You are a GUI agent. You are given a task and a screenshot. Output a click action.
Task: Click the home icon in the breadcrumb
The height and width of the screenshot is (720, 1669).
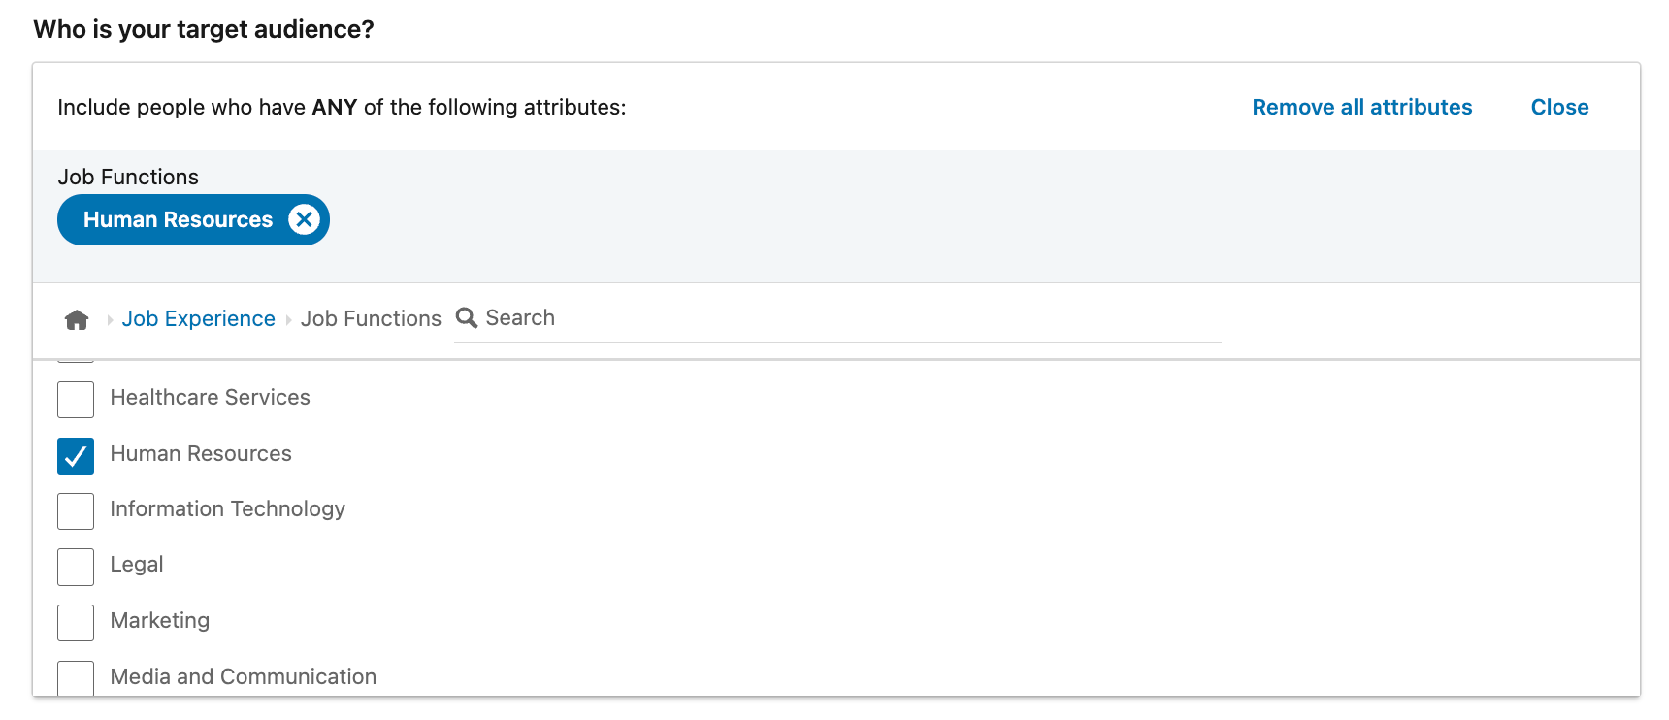77,318
